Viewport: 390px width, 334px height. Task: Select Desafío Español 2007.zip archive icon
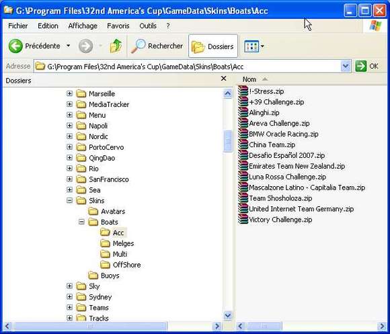pos(243,155)
